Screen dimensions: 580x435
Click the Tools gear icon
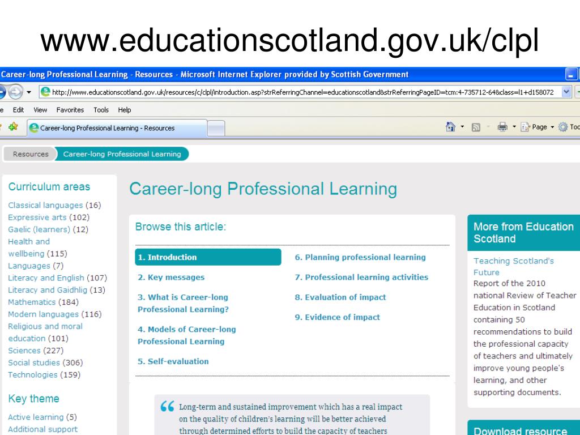(562, 127)
